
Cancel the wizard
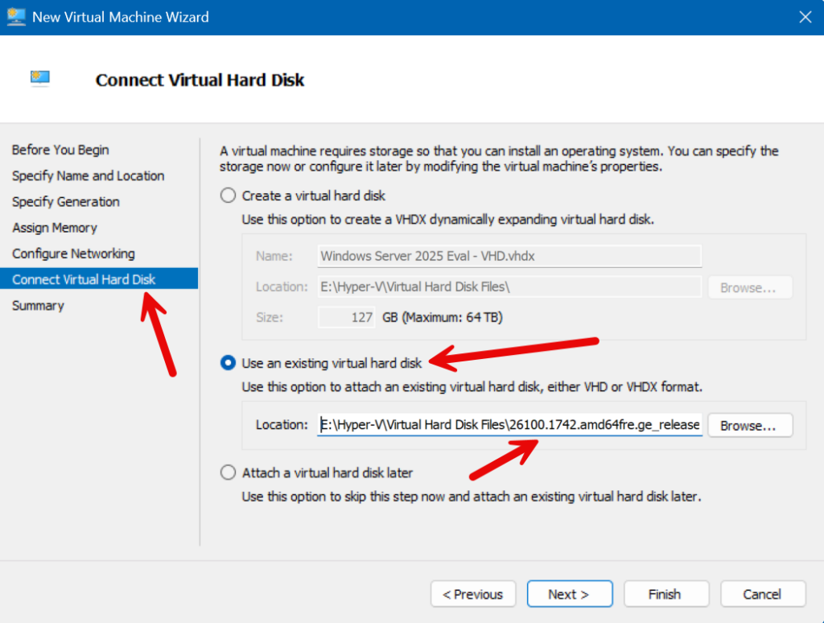[763, 594]
